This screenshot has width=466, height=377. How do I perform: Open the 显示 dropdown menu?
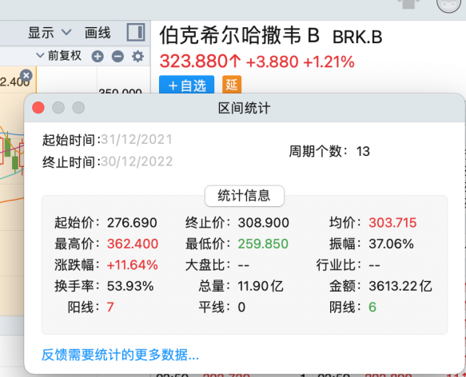[x=50, y=33]
